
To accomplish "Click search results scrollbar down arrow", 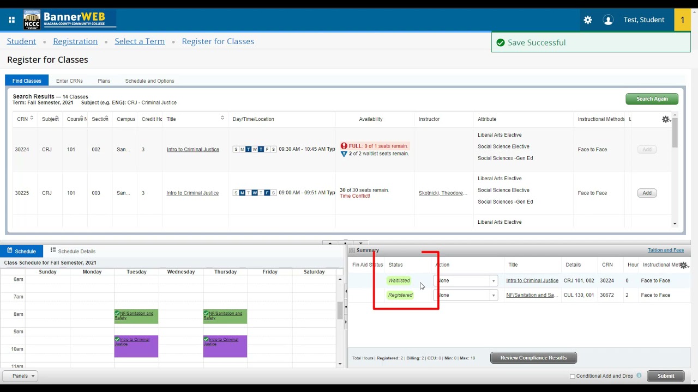I will (675, 224).
